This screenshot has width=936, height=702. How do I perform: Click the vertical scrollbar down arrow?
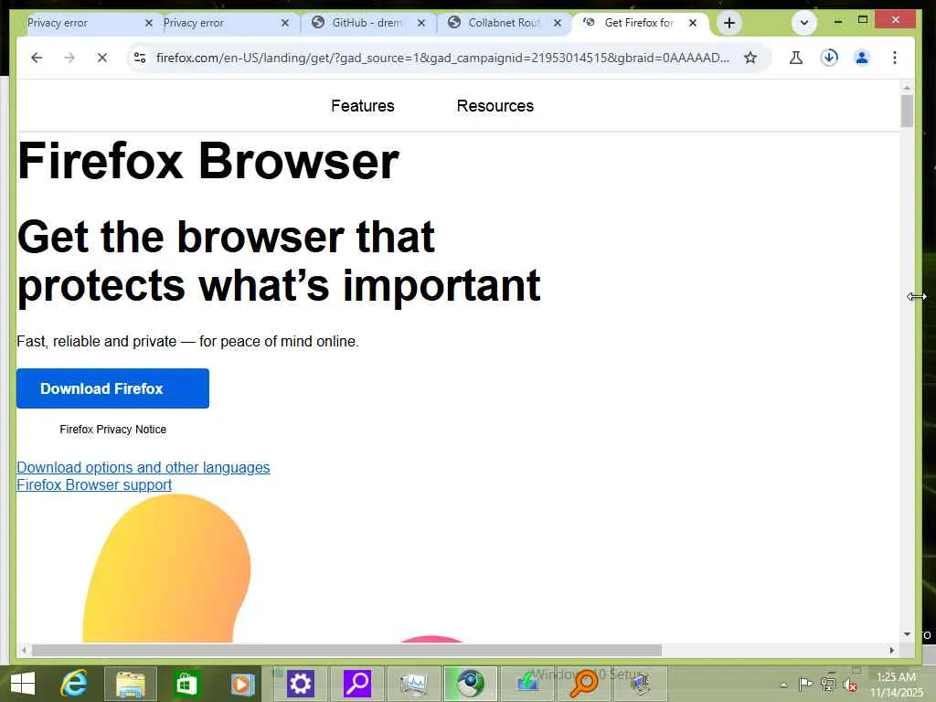coord(907,634)
